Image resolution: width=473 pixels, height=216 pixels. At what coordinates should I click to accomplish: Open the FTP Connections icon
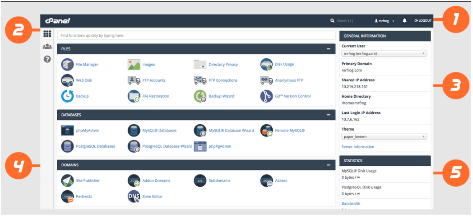[x=200, y=80]
